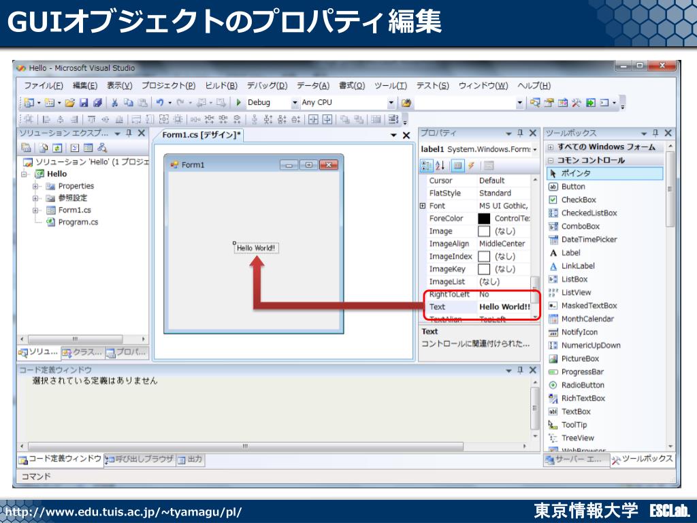Click Find in Files binoculars-folder icon
697x523 pixels.
click(406, 103)
